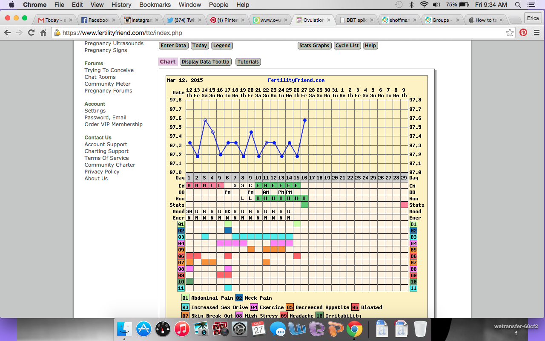
Task: Switch to the BBT spik tab
Action: [x=356, y=20]
